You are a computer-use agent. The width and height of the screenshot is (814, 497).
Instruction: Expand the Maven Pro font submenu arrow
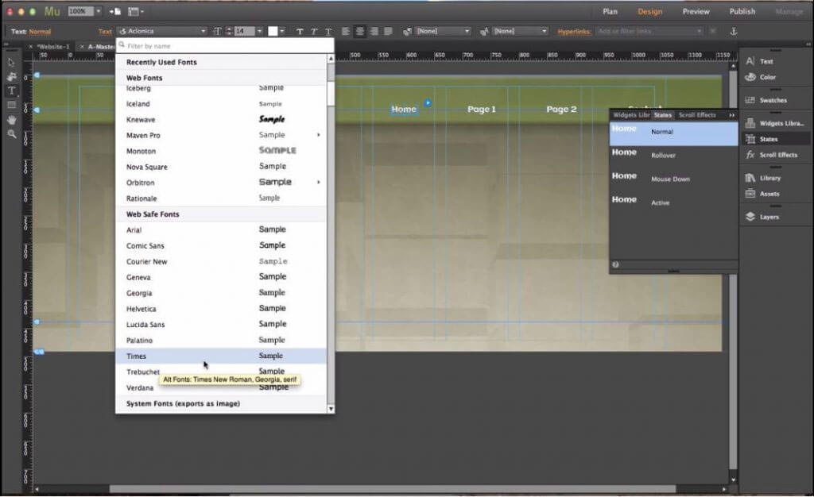coord(319,135)
